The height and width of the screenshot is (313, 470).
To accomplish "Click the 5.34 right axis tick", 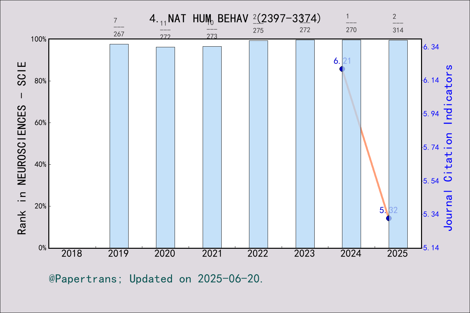I will pos(431,214).
